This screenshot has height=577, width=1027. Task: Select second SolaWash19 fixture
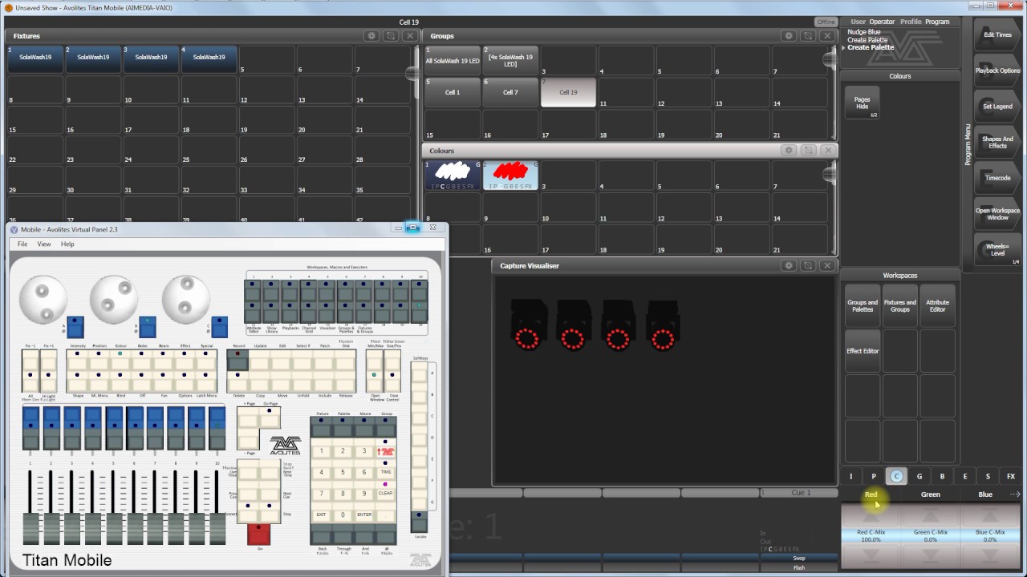[x=93, y=59]
